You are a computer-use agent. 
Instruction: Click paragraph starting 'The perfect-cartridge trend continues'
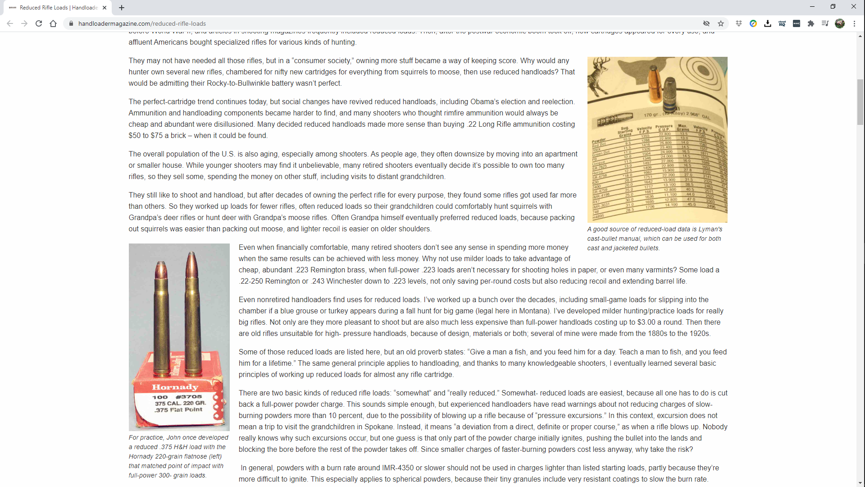coord(352,119)
